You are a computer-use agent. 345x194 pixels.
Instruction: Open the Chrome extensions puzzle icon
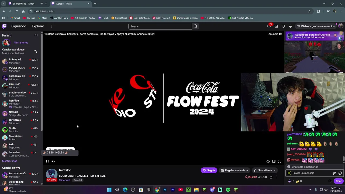[x=319, y=11]
